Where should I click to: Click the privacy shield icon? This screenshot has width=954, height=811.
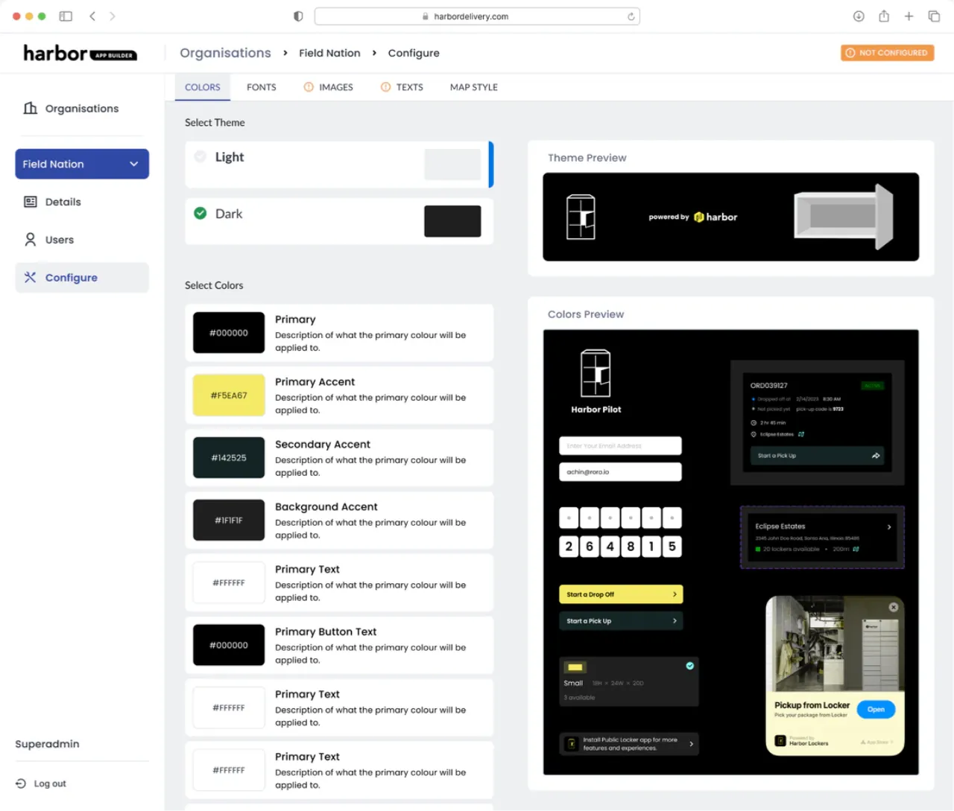click(298, 16)
